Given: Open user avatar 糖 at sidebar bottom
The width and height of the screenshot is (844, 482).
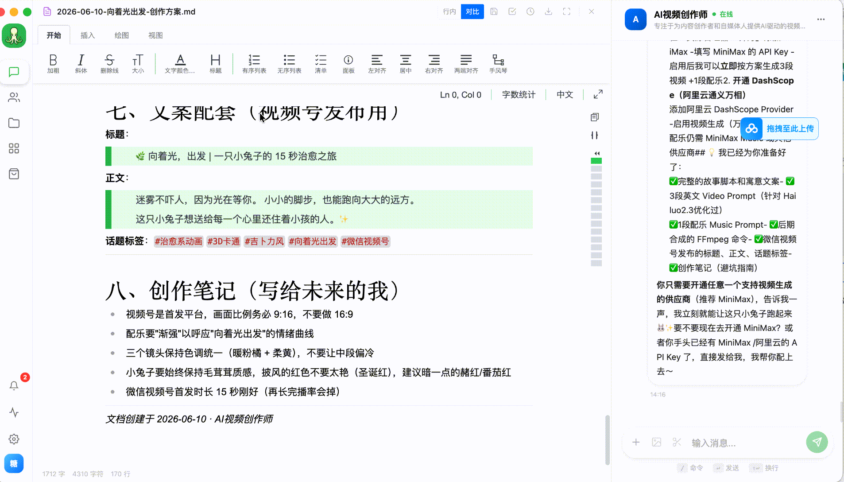Looking at the screenshot, I should (x=14, y=463).
